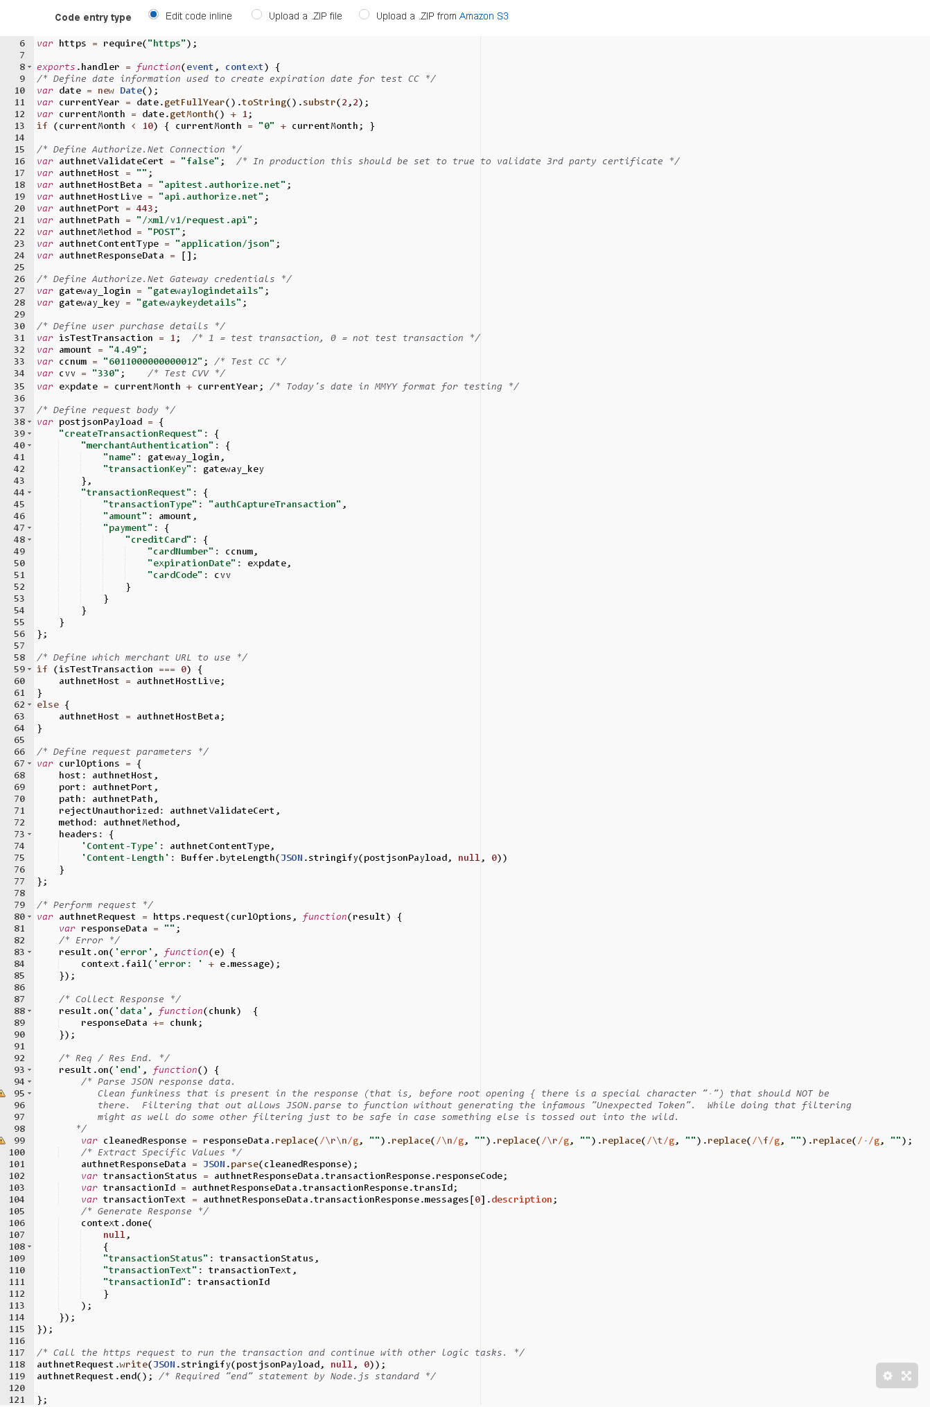Fold error handler at line 83
The height and width of the screenshot is (1407, 930).
pyautogui.click(x=29, y=952)
